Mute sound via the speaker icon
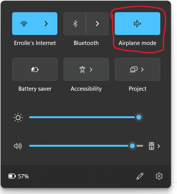177x194 pixels. point(18,146)
